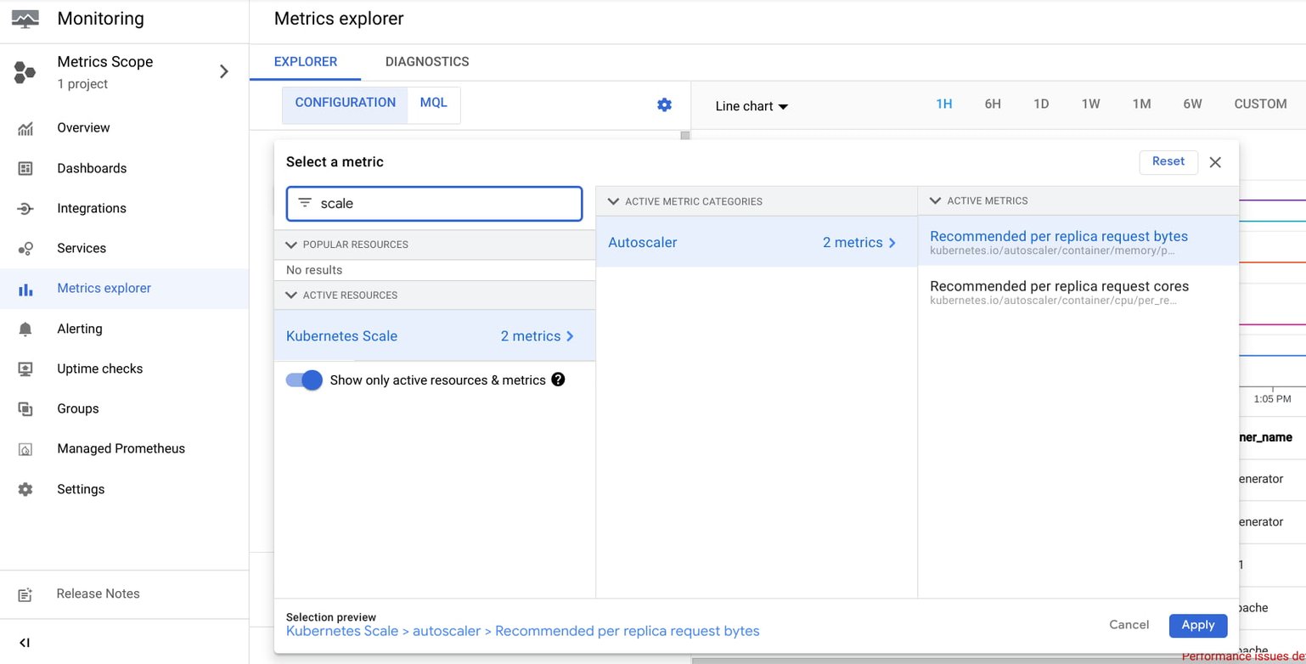Open configuration settings blue gear icon
The width and height of the screenshot is (1306, 664).
click(x=664, y=104)
